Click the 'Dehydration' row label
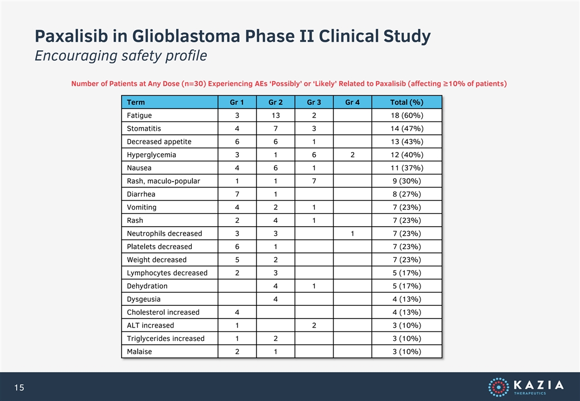 (x=147, y=286)
